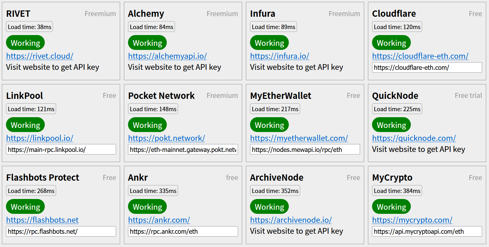Select the api.mycryptoapi.com/eth URL field
489x247 pixels.
click(427, 231)
